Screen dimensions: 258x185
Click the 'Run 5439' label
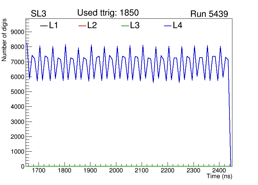(209, 14)
